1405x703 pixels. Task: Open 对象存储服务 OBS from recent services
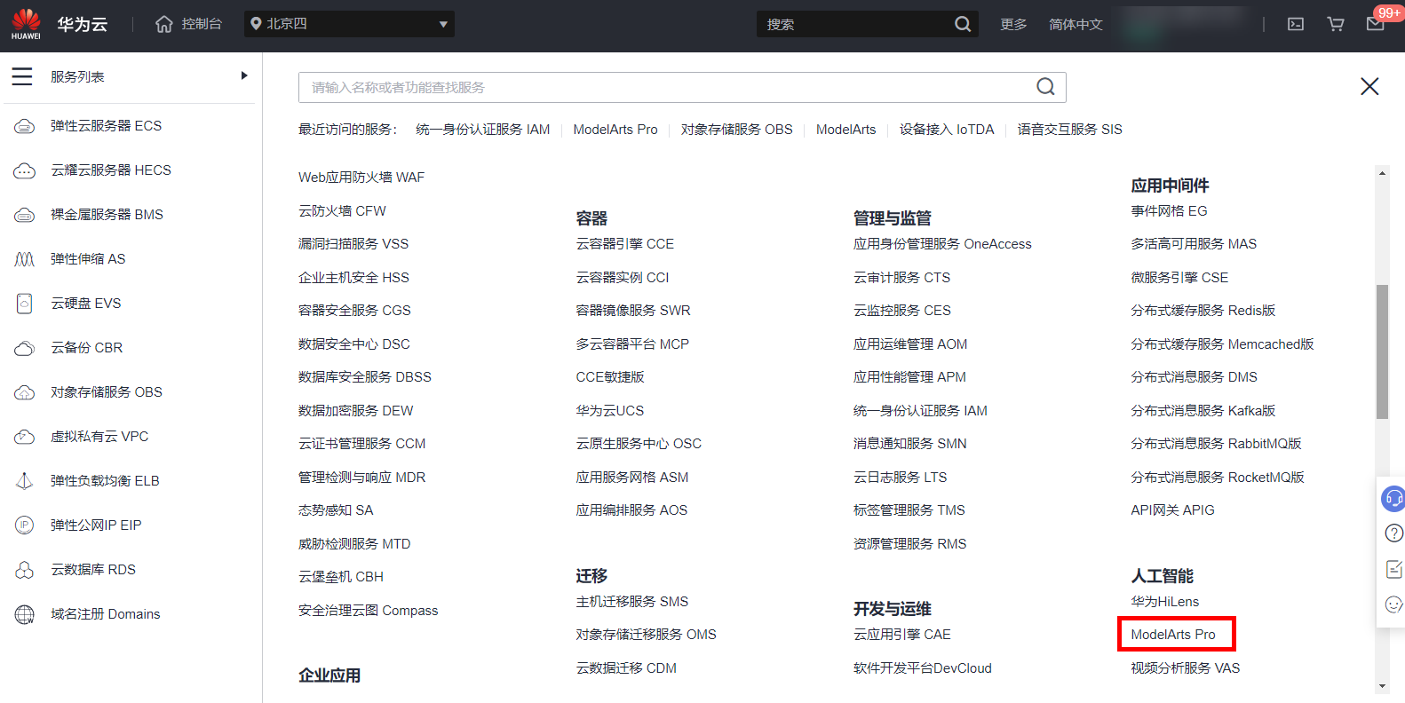(736, 130)
